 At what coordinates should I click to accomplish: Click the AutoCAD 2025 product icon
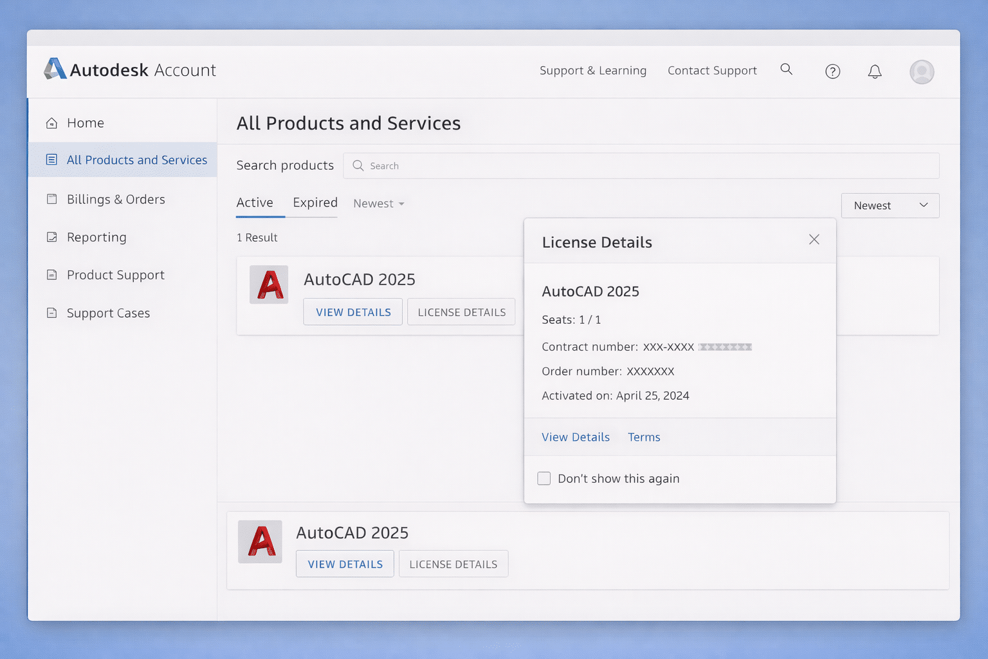click(269, 284)
